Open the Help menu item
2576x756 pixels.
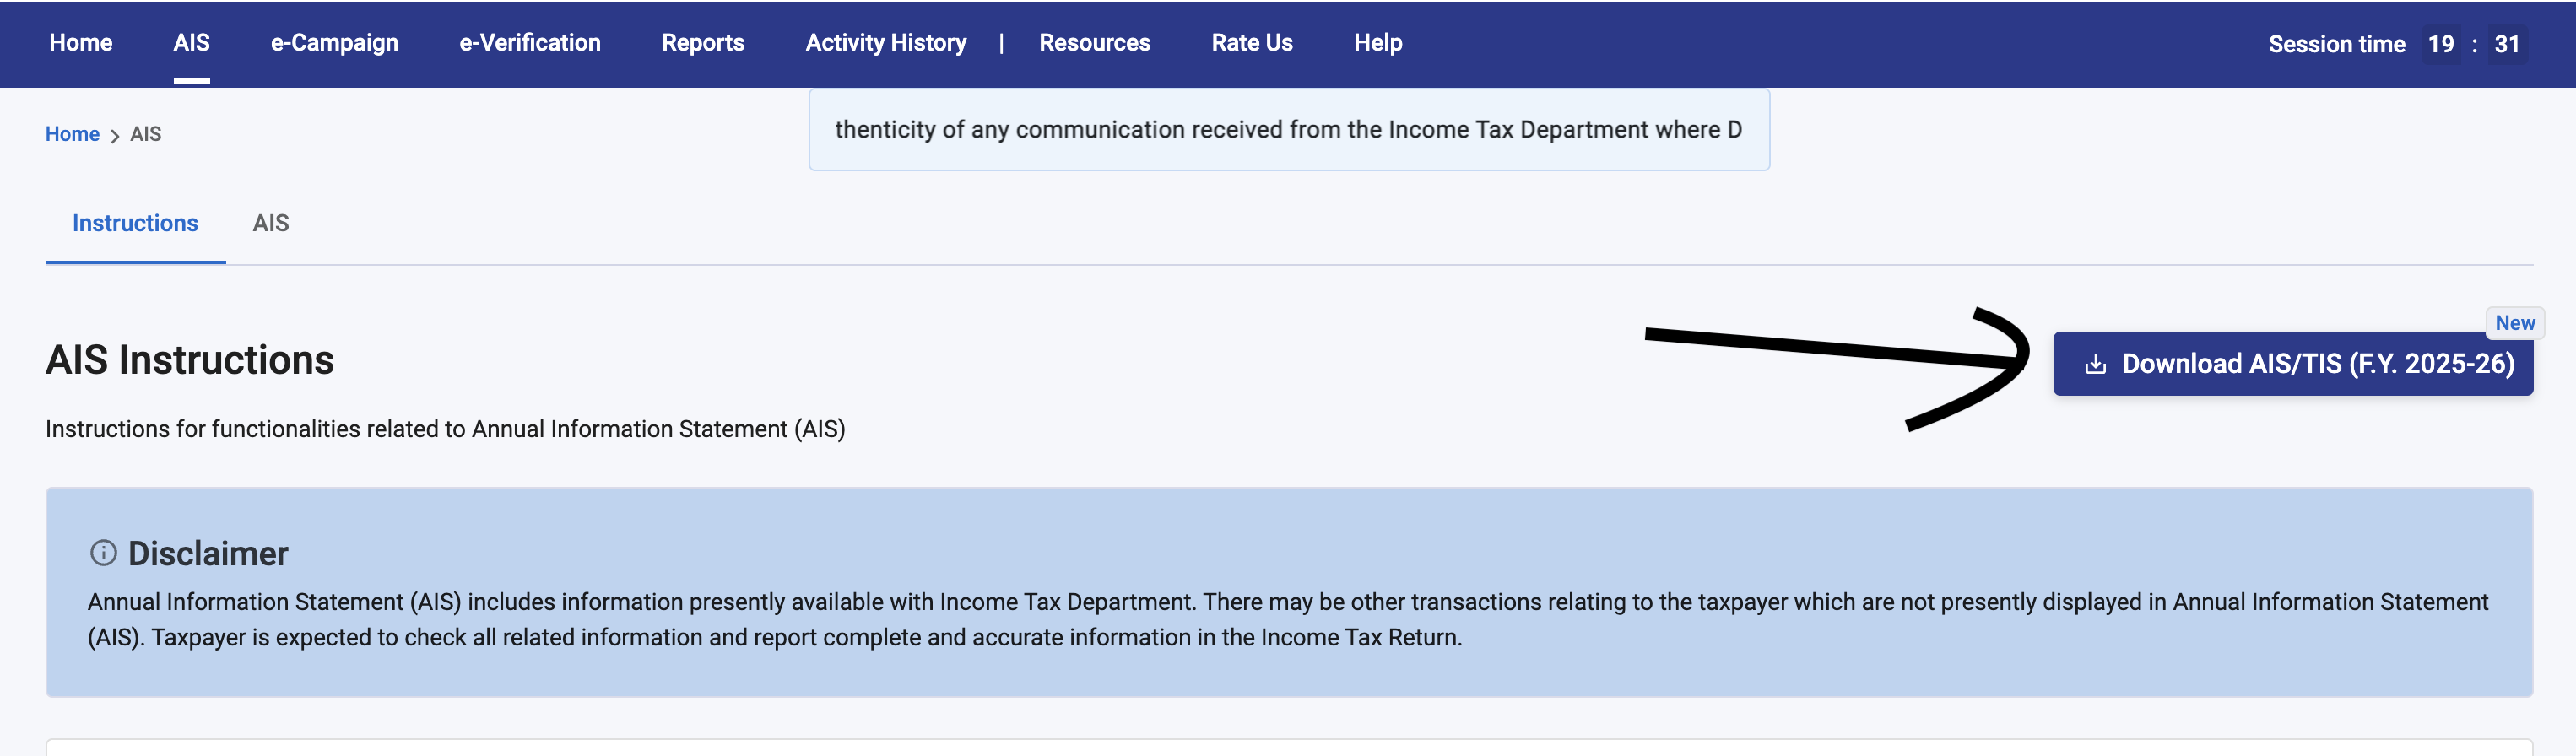[1378, 43]
